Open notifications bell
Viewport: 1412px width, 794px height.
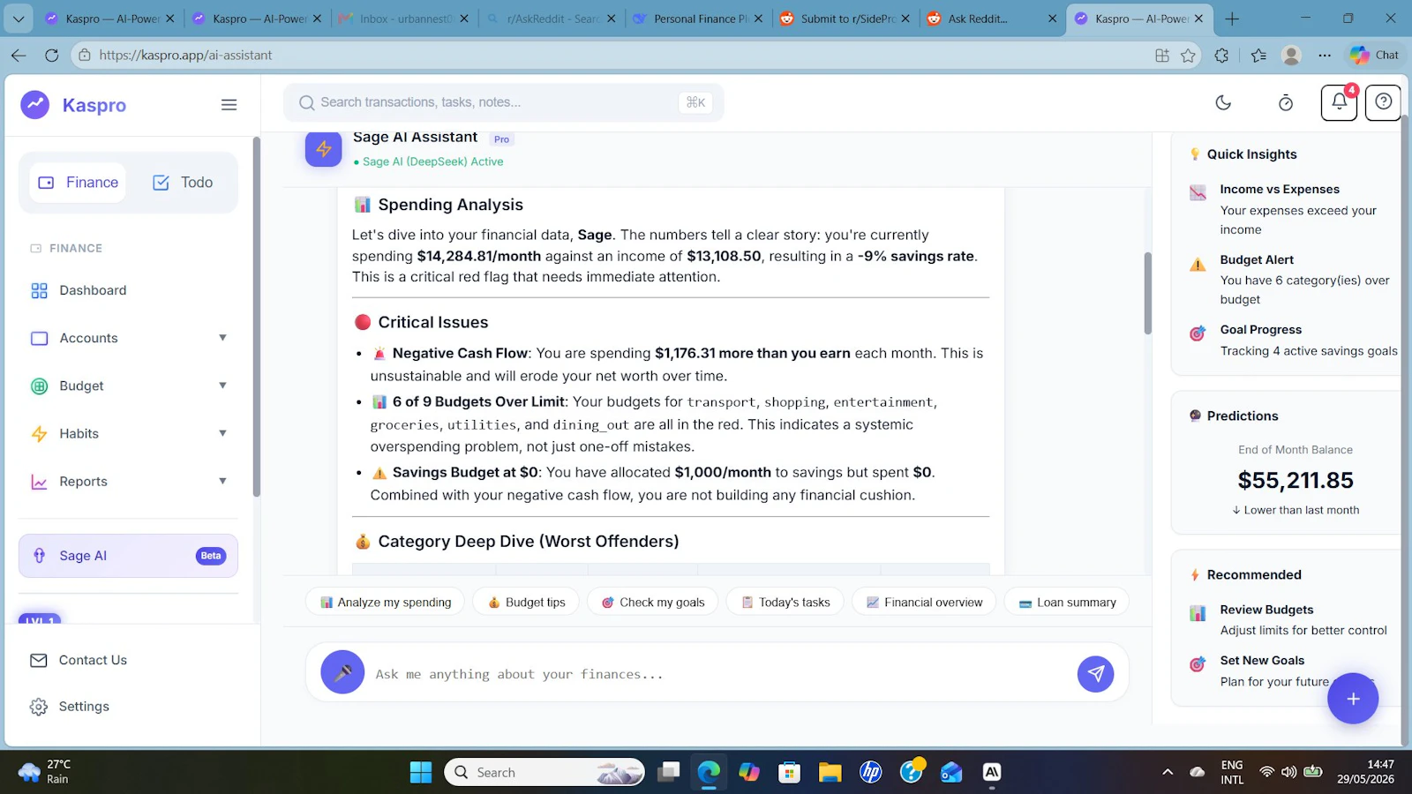1339,102
